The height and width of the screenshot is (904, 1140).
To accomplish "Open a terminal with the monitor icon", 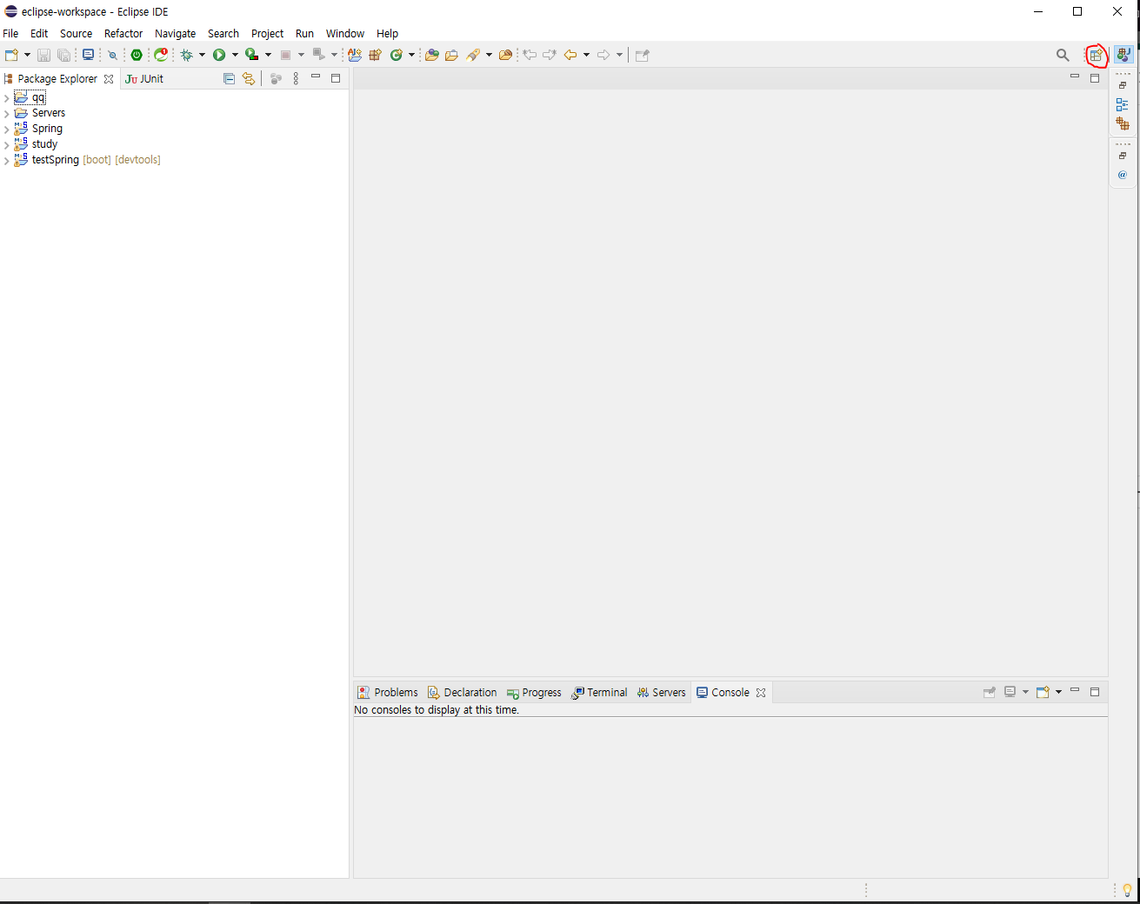I will point(88,55).
